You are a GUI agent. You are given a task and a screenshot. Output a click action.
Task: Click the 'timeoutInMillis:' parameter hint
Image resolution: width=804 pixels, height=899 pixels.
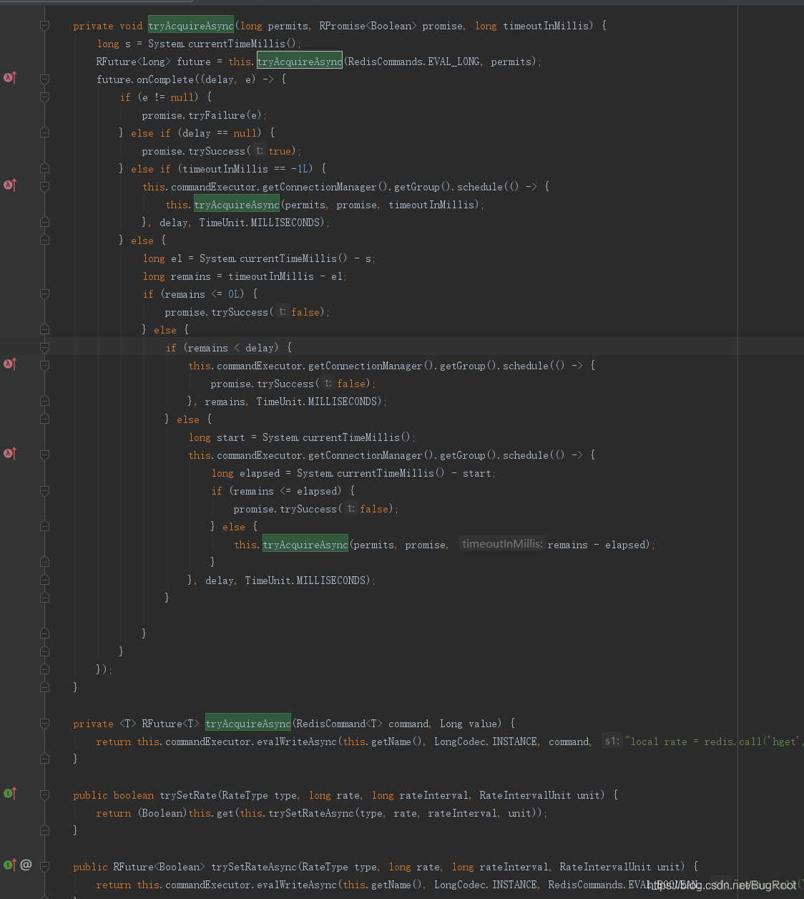pos(502,544)
